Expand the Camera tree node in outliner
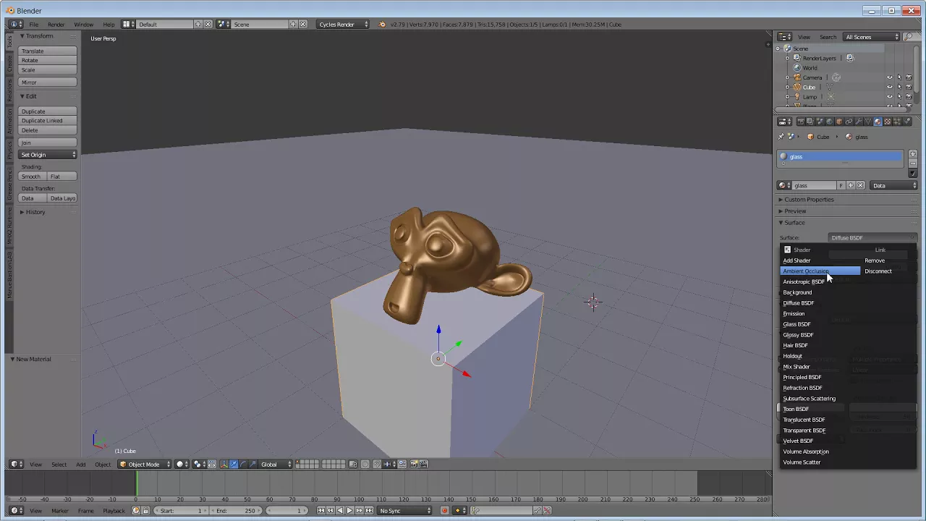Viewport: 926px width, 521px height. click(787, 77)
